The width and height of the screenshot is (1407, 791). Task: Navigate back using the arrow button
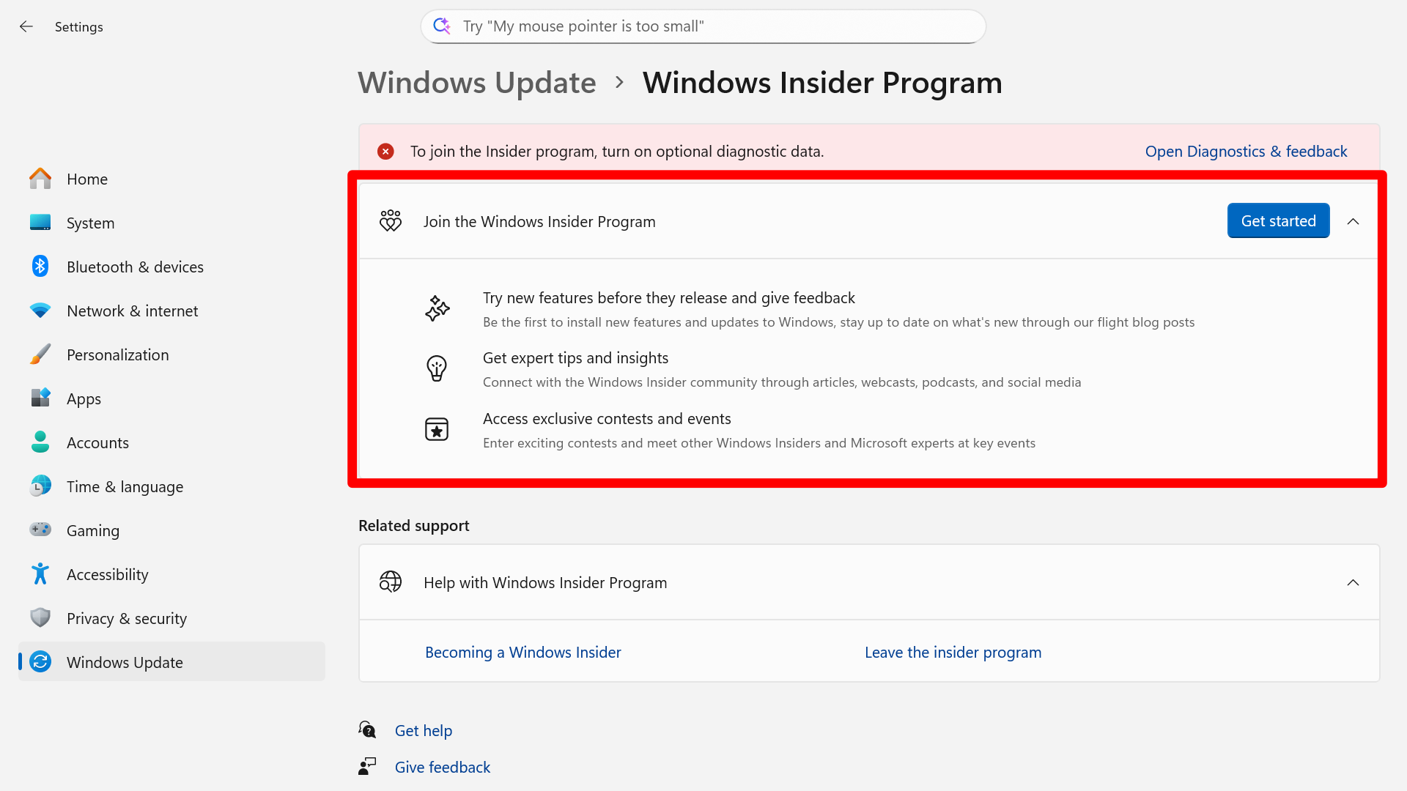(x=26, y=26)
